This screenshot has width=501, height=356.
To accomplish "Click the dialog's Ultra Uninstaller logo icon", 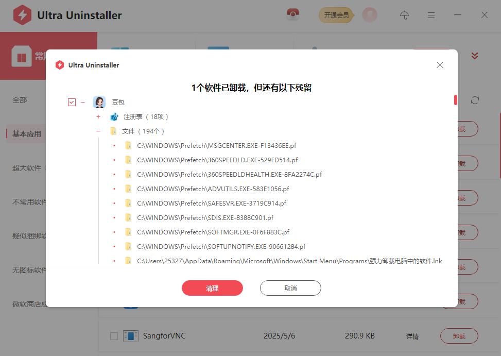I will tap(59, 65).
